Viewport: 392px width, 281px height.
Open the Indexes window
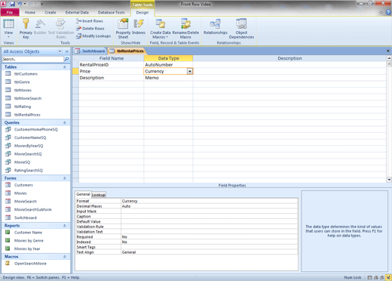pyautogui.click(x=139, y=26)
